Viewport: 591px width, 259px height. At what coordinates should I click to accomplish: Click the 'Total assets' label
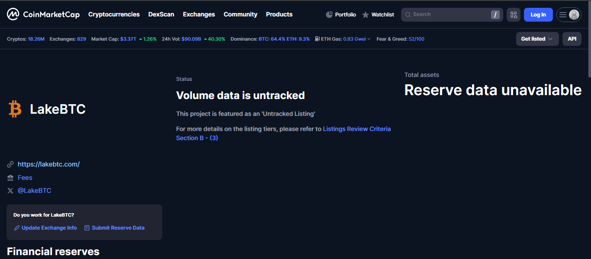coord(422,75)
